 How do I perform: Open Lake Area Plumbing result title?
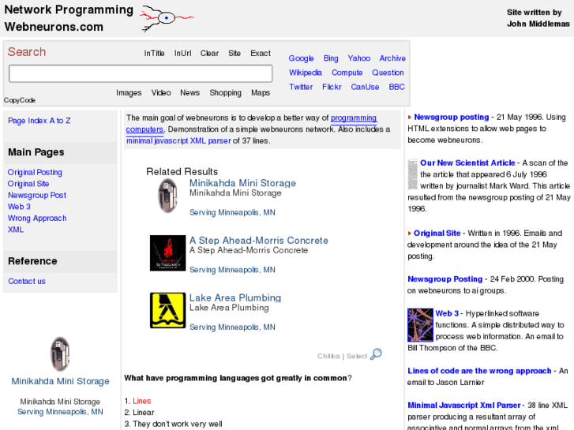[235, 298]
